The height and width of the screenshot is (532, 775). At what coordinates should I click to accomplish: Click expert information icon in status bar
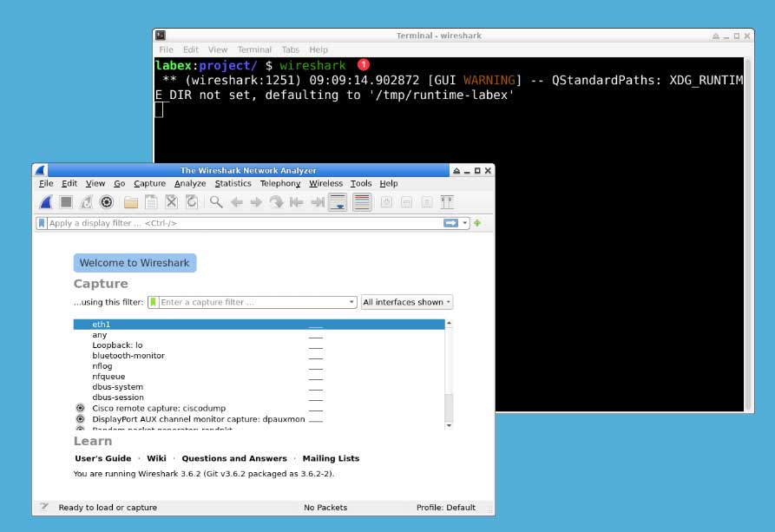point(44,507)
